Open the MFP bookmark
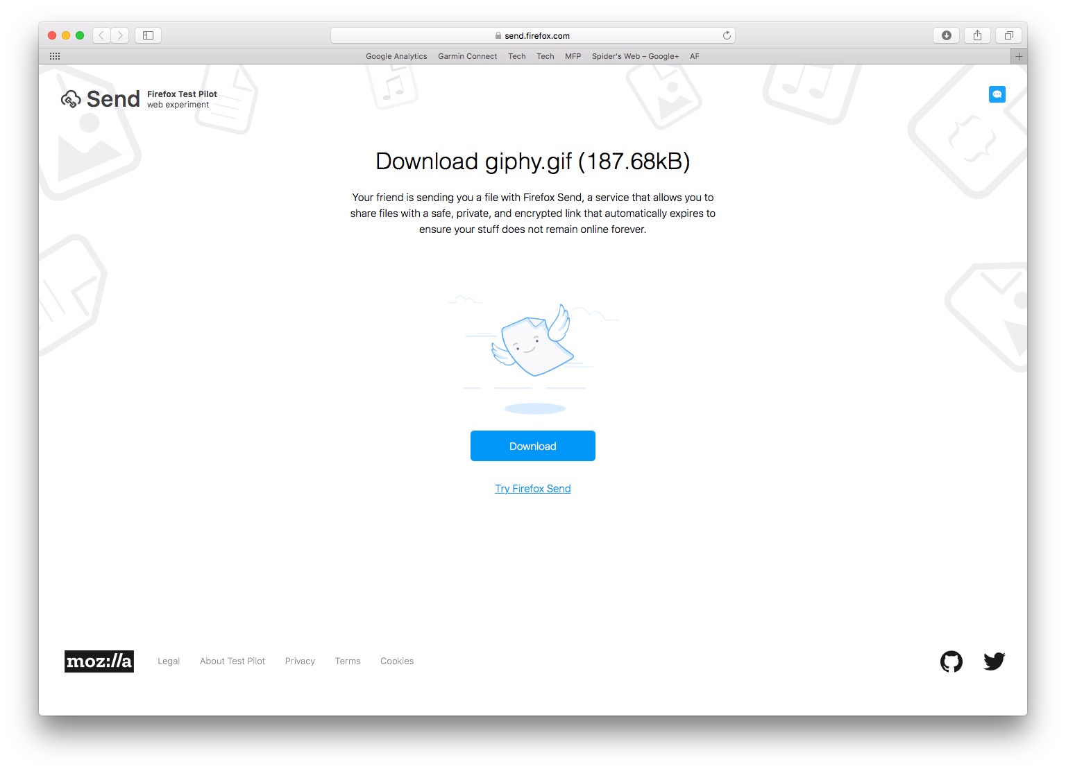Image resolution: width=1066 pixels, height=771 pixels. click(x=573, y=56)
